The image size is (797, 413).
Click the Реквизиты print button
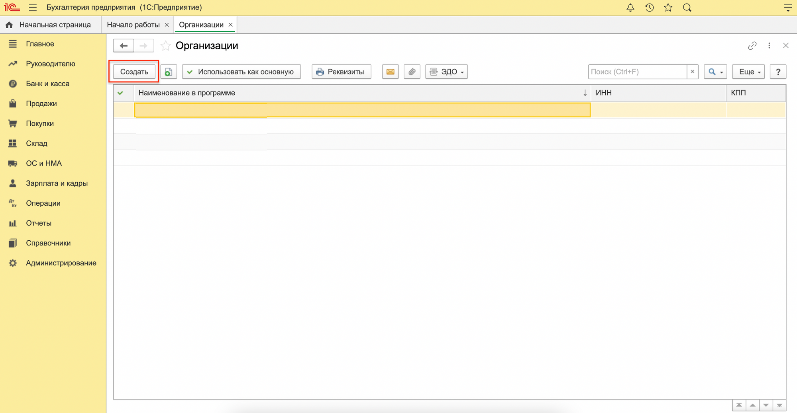click(341, 72)
